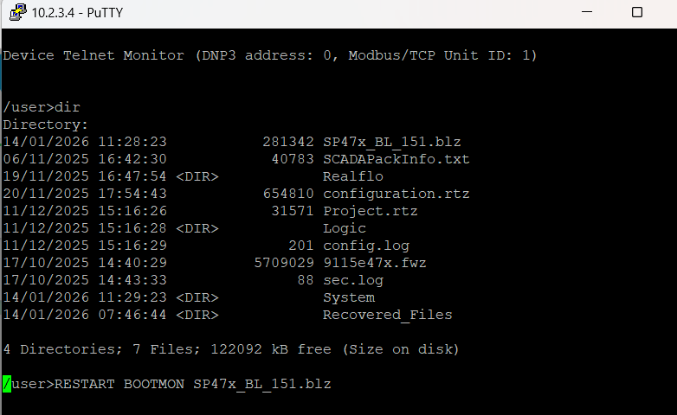Click the /user>dir command line
677x415 pixels.
point(42,107)
